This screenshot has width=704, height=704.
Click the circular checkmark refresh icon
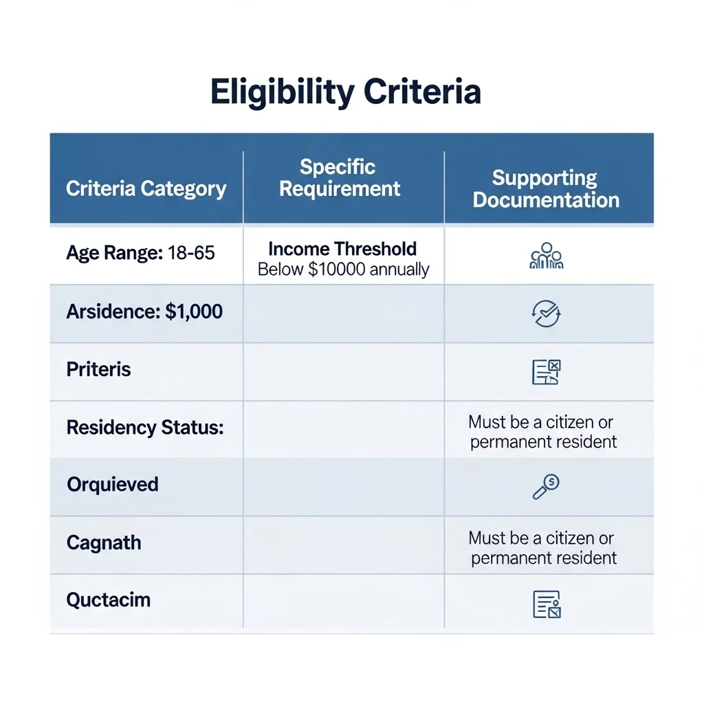coord(547,313)
